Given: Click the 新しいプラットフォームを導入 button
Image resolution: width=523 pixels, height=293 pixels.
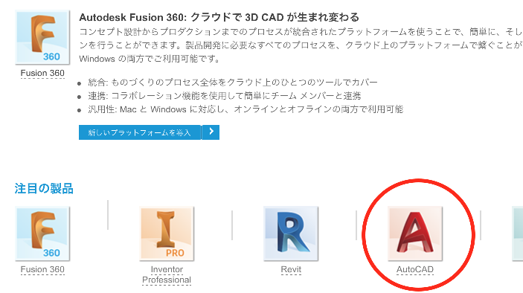Looking at the screenshot, I should pos(140,132).
